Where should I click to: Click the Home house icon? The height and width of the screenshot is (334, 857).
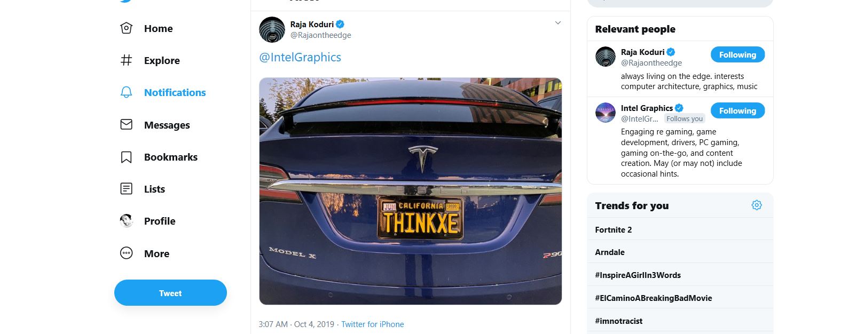126,28
